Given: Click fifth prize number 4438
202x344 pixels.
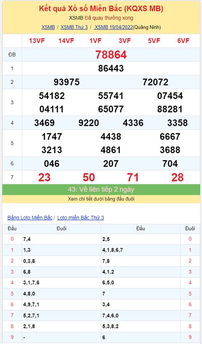Looking at the screenshot, I should tap(111, 137).
